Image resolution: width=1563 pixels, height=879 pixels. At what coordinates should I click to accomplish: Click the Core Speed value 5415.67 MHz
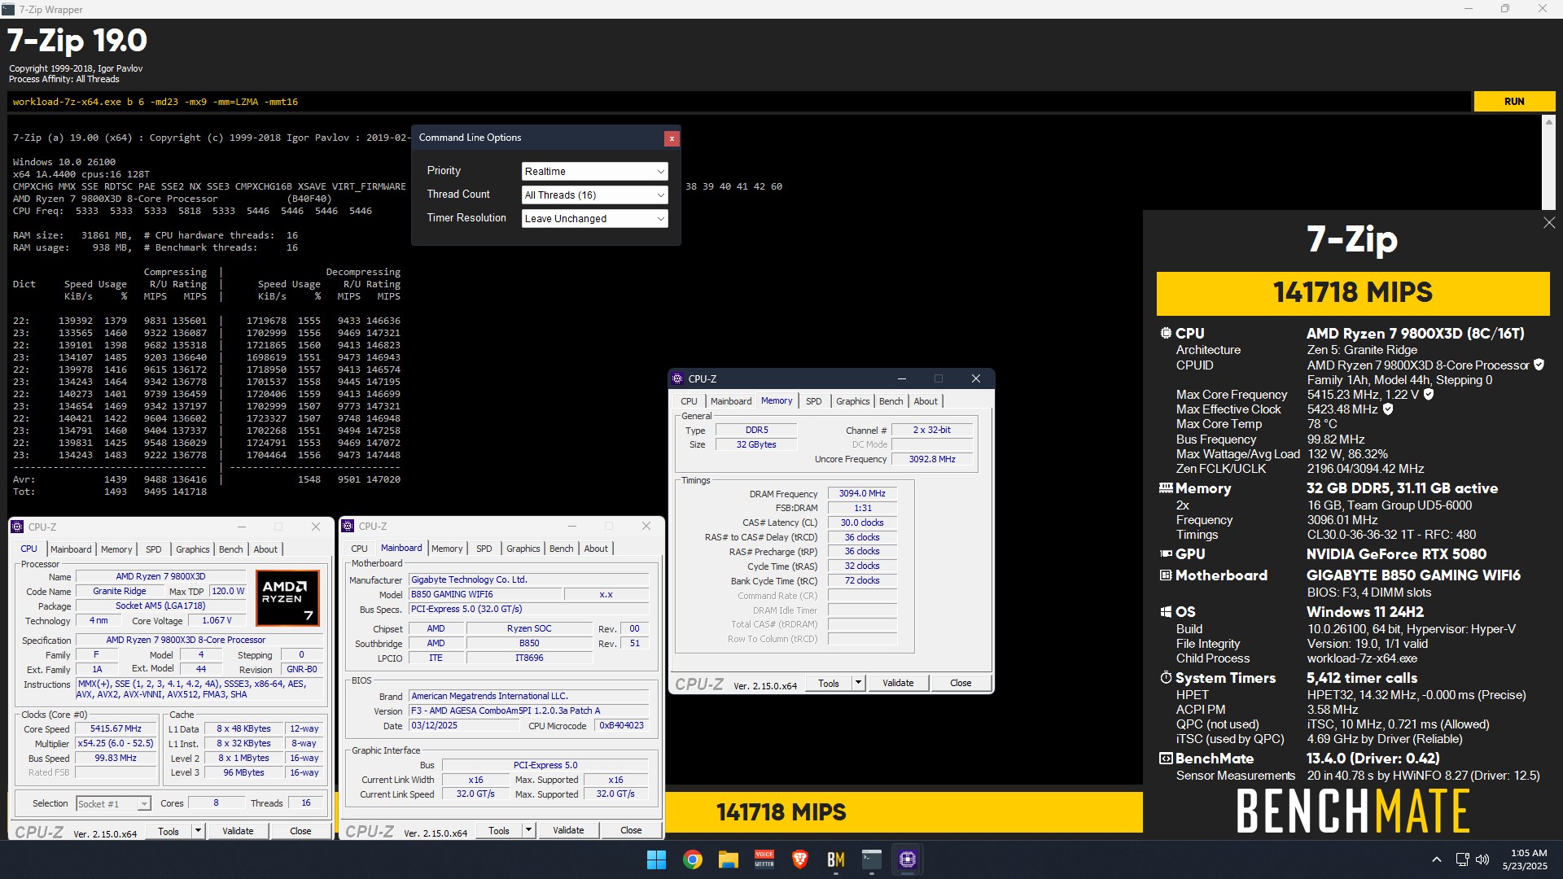[116, 729]
